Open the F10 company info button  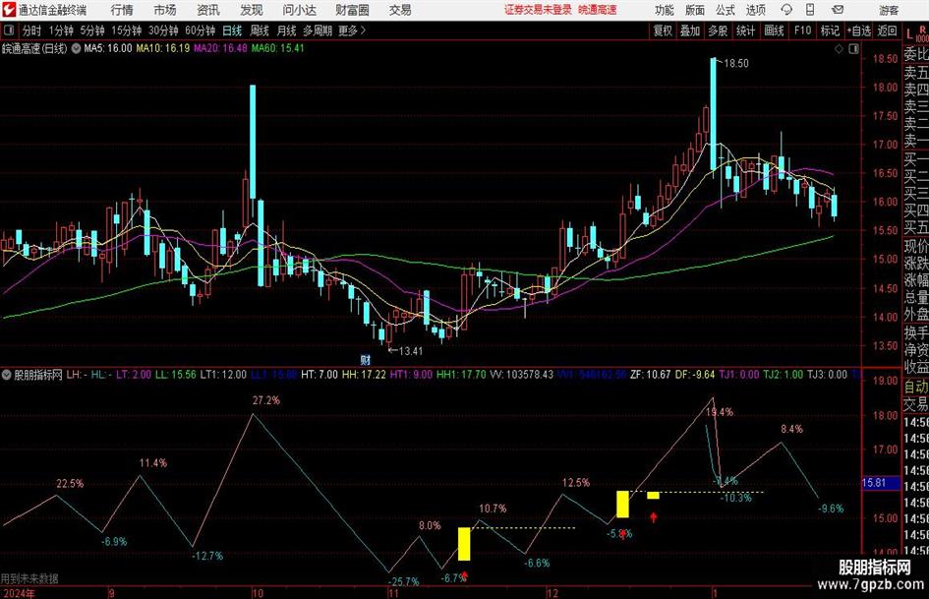(x=803, y=30)
